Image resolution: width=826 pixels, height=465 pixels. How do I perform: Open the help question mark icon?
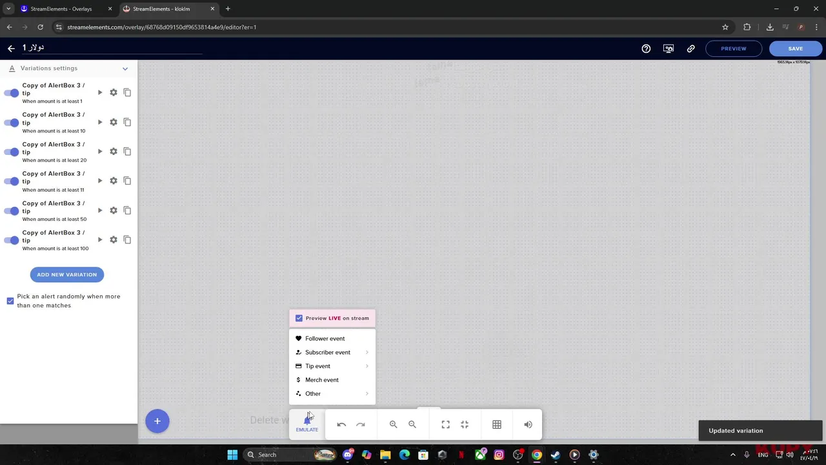click(646, 48)
